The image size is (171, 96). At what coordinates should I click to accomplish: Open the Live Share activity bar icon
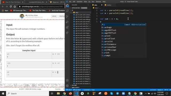point(67,33)
